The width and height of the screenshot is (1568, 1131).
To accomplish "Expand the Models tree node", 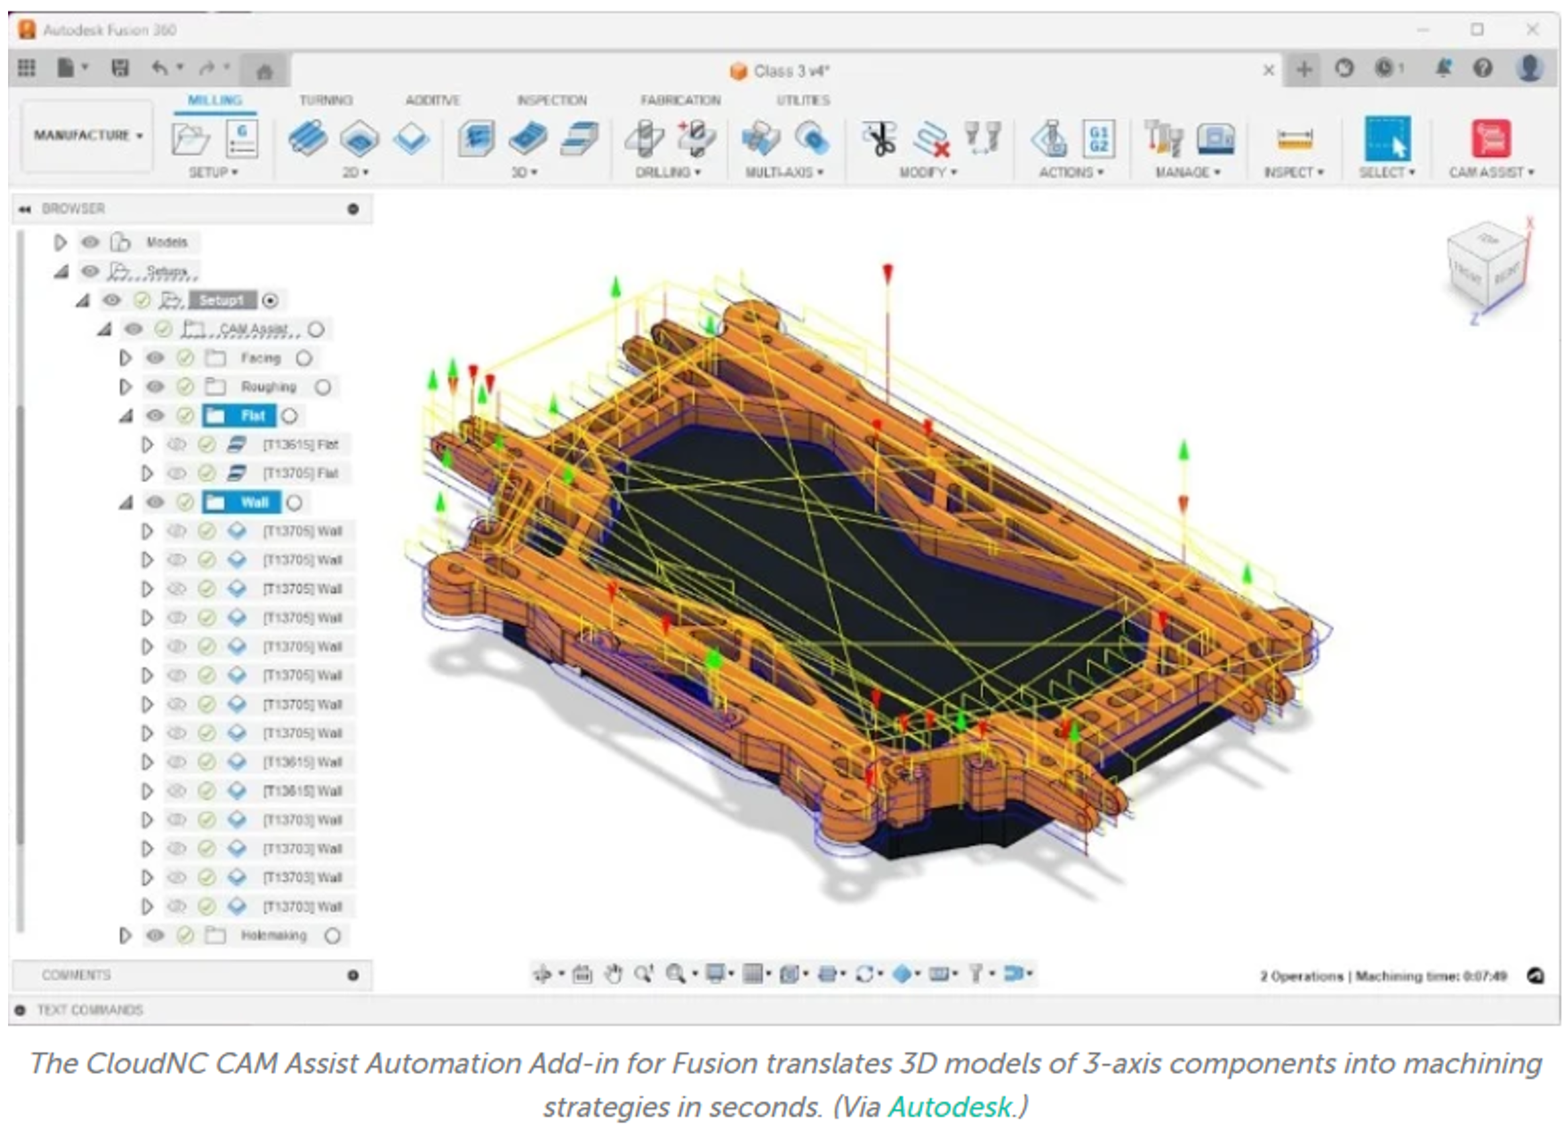I will [x=61, y=242].
